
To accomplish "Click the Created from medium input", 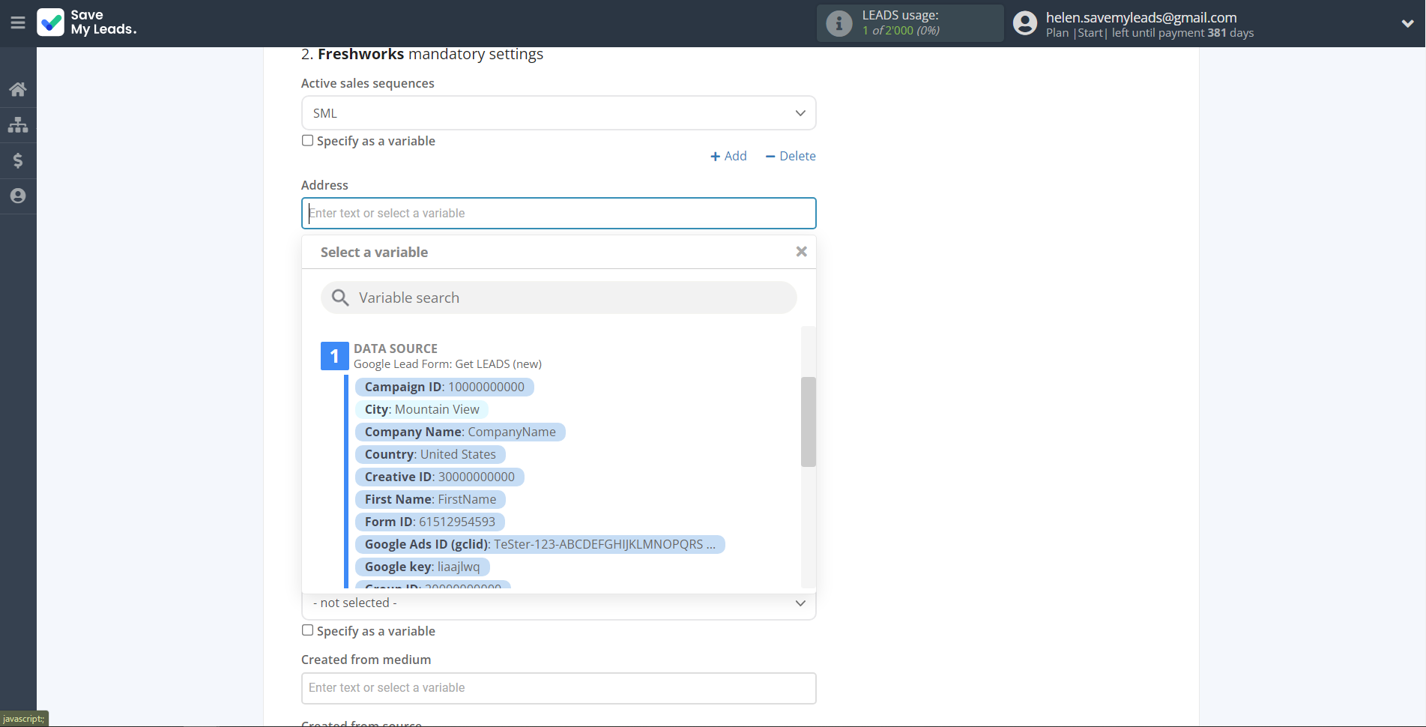I will [559, 688].
